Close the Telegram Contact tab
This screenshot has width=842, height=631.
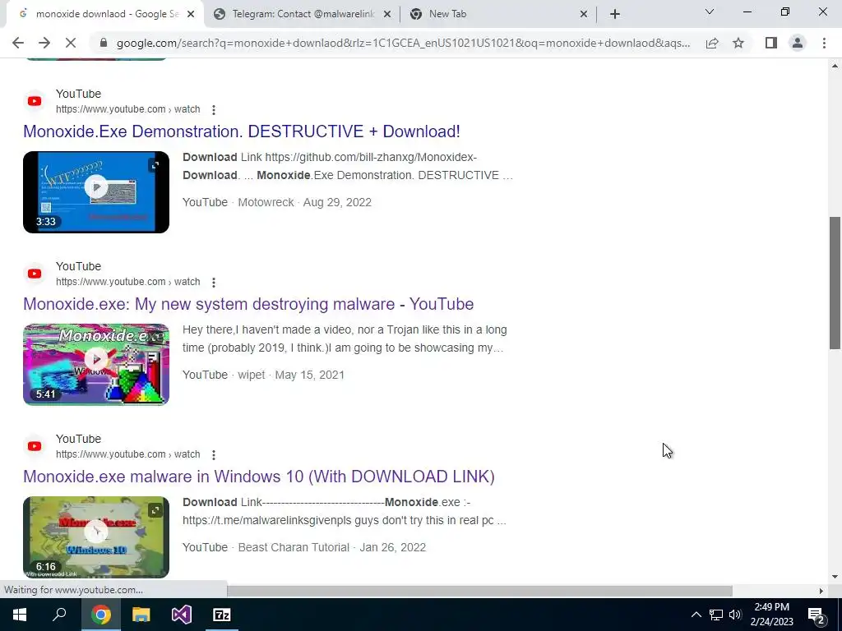pos(387,14)
